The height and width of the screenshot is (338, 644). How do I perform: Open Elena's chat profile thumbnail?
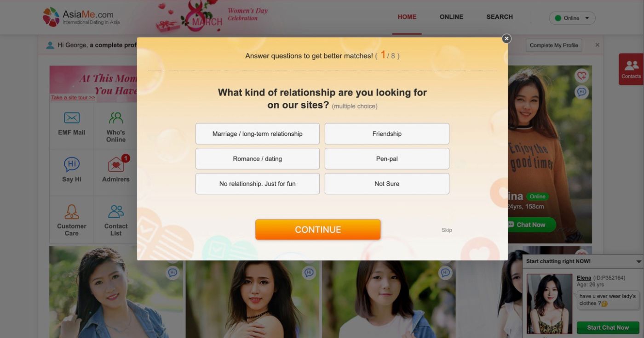pyautogui.click(x=550, y=304)
